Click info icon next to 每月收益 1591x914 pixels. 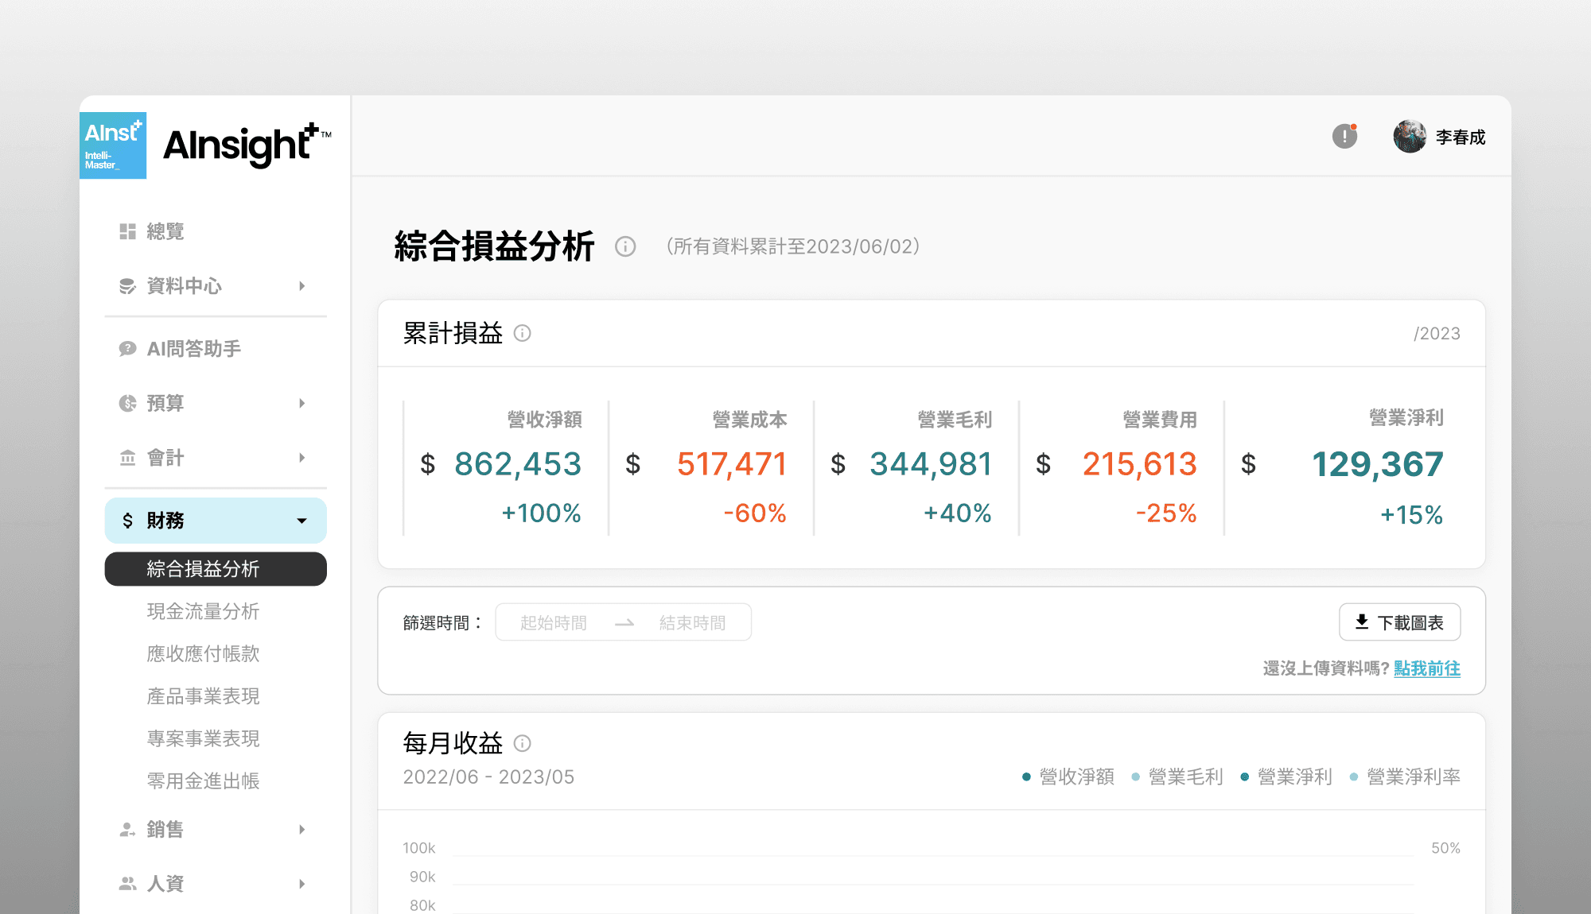point(522,743)
